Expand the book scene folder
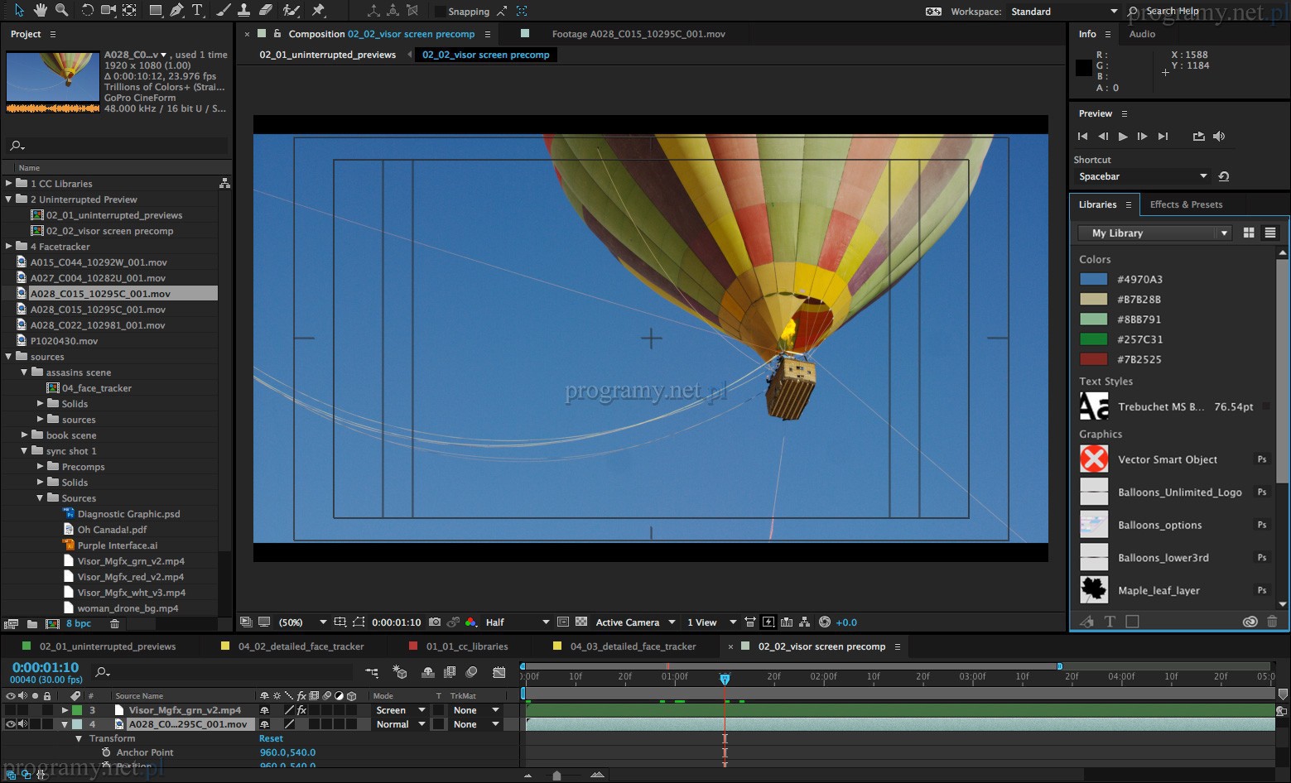This screenshot has width=1291, height=783. pyautogui.click(x=25, y=435)
